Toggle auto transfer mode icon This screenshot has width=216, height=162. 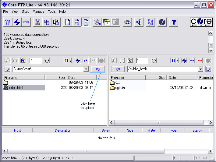point(86,22)
